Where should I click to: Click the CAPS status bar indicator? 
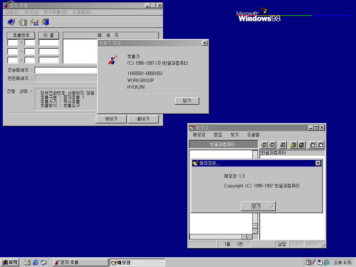point(297,244)
